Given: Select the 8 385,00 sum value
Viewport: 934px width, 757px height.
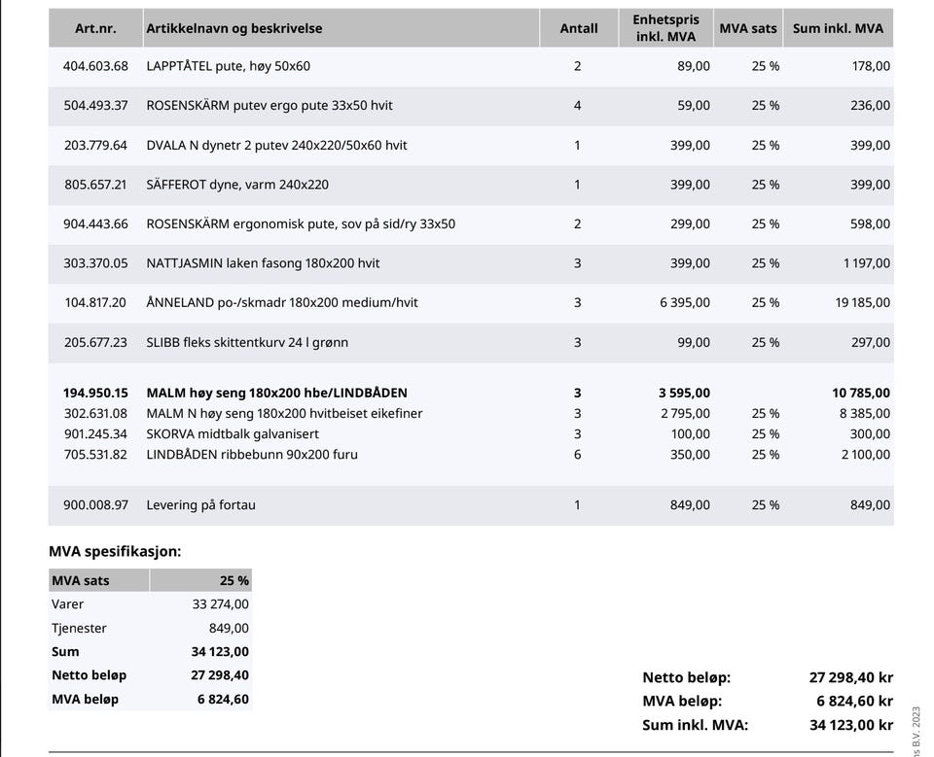Looking at the screenshot, I should coord(865,413).
